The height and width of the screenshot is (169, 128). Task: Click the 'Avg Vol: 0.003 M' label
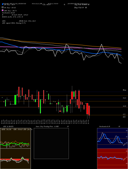82,5
